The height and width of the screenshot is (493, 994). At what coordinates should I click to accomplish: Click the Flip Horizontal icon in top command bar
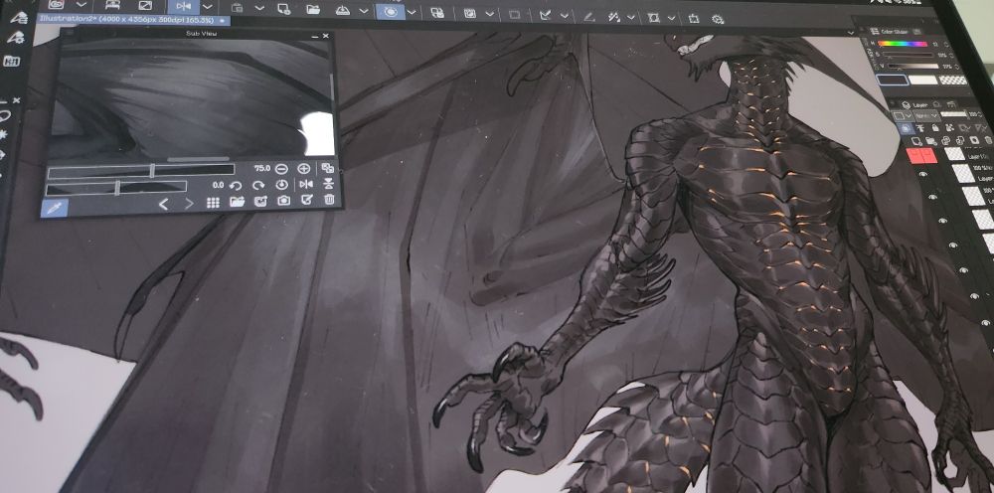(x=184, y=6)
